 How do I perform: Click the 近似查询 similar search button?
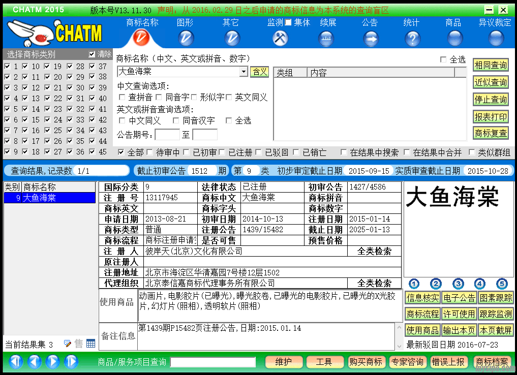coord(491,82)
